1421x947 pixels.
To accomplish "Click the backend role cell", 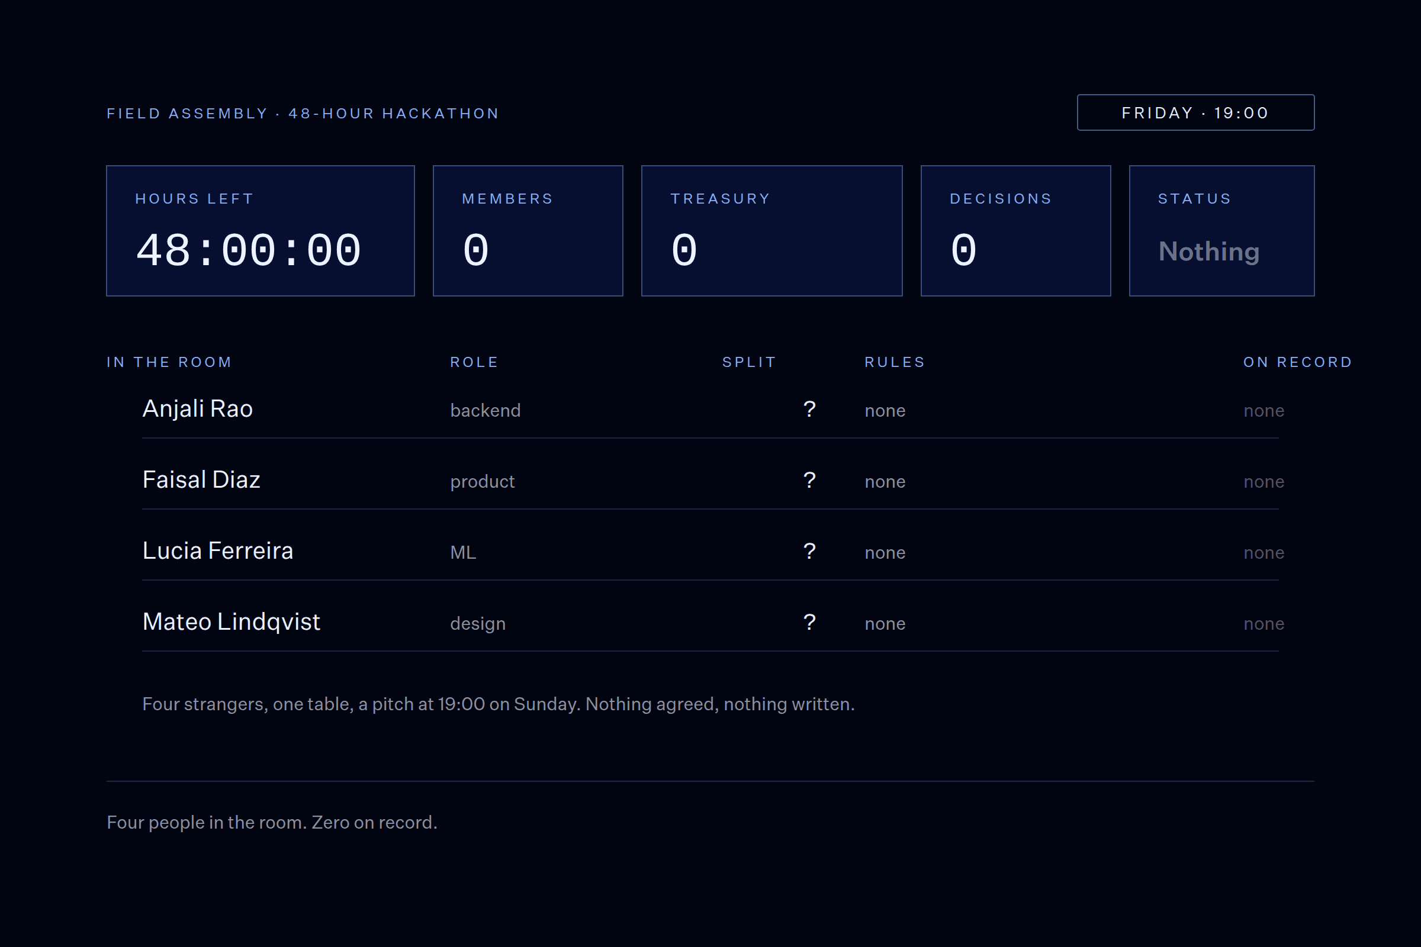I will pos(485,411).
